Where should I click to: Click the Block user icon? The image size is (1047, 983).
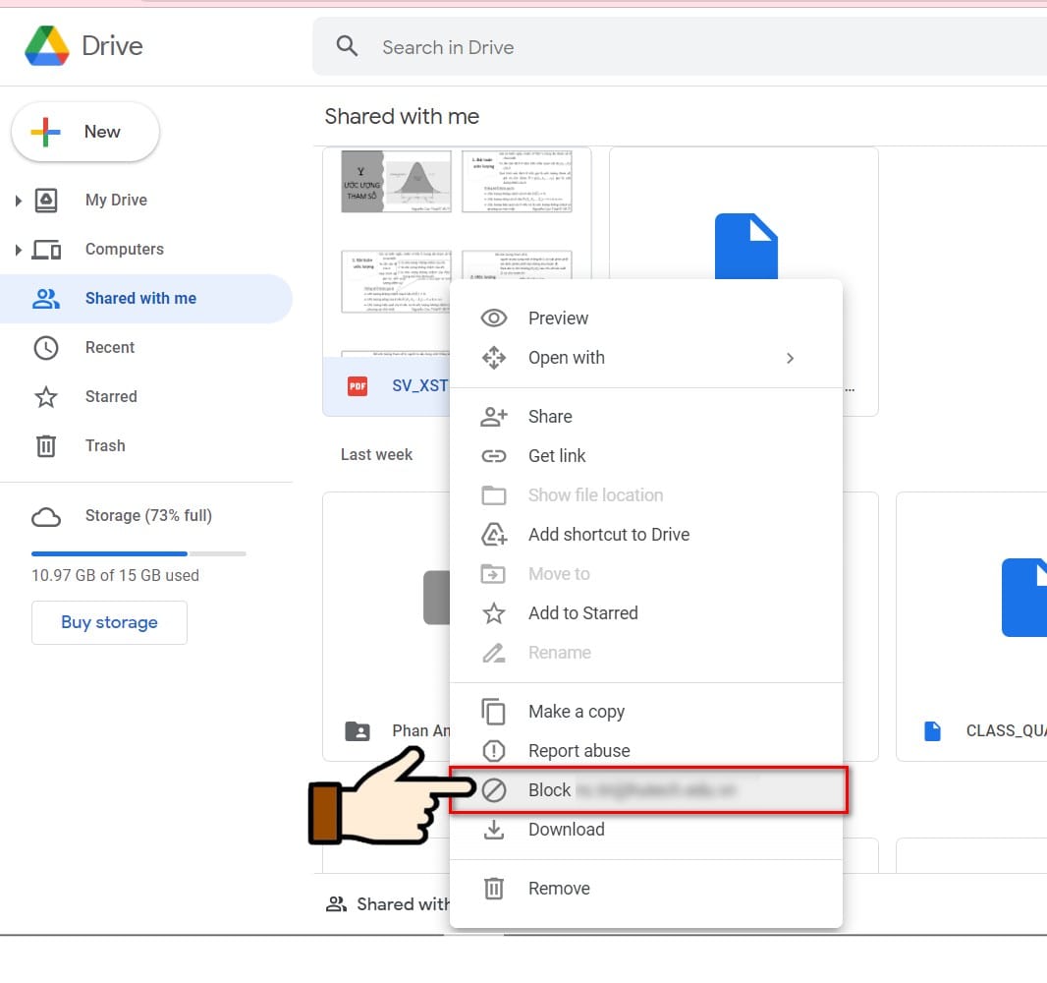(x=493, y=789)
